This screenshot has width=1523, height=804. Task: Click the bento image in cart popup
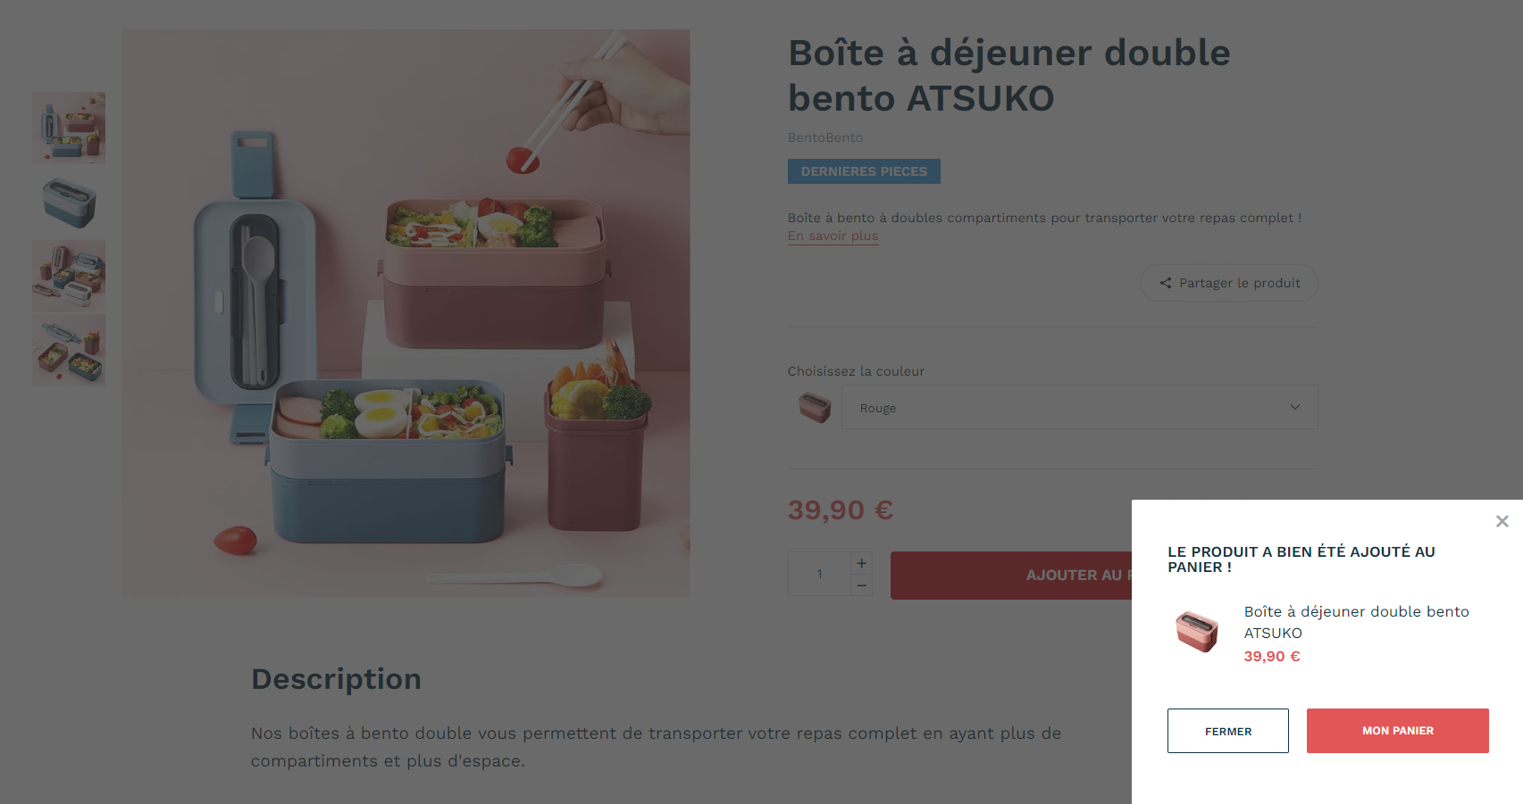click(x=1197, y=631)
